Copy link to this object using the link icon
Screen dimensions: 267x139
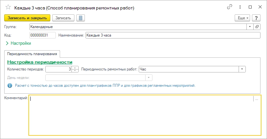229,7
